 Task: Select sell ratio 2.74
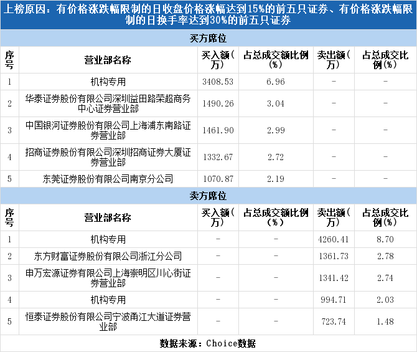(385, 278)
